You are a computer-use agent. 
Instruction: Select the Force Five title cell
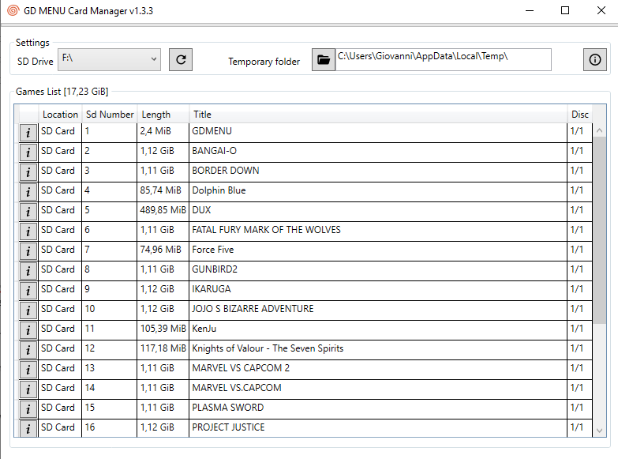click(x=378, y=251)
